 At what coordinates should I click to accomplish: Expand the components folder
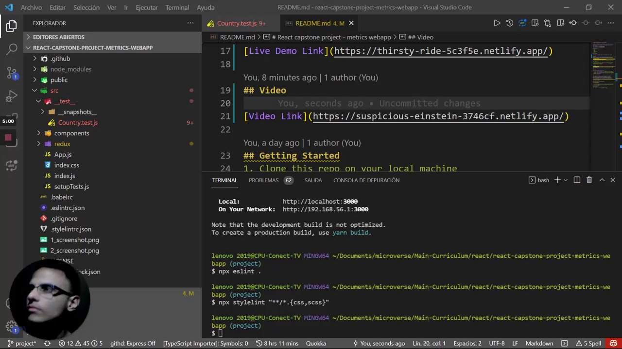pyautogui.click(x=71, y=133)
